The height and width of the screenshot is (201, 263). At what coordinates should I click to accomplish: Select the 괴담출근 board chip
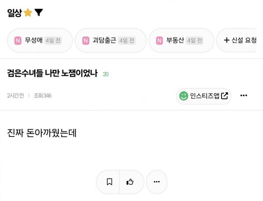tap(110, 40)
